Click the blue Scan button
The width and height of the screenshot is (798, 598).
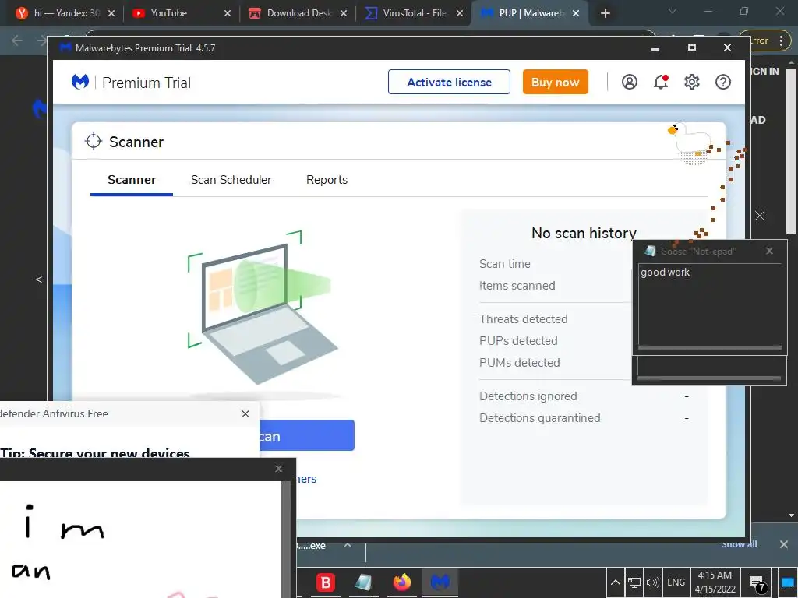pyautogui.click(x=307, y=436)
